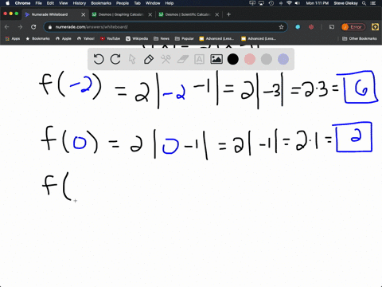
Task: Open the Bookmarks bar item
Action: point(37,38)
